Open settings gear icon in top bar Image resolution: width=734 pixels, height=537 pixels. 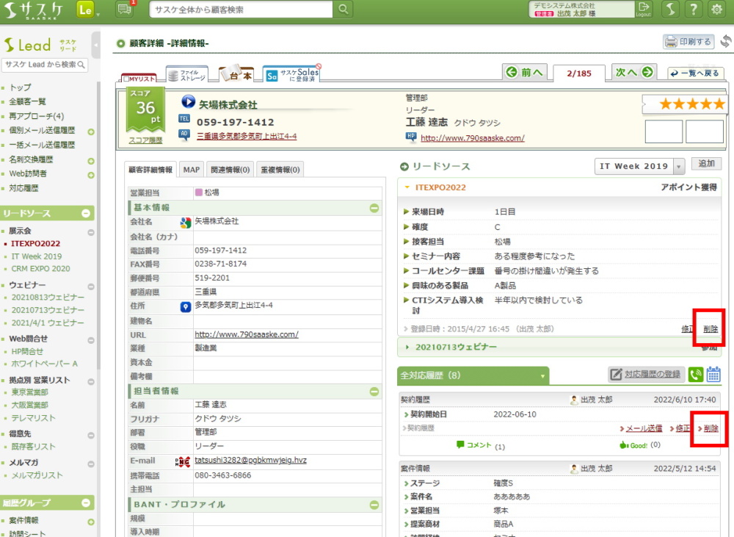[716, 10]
